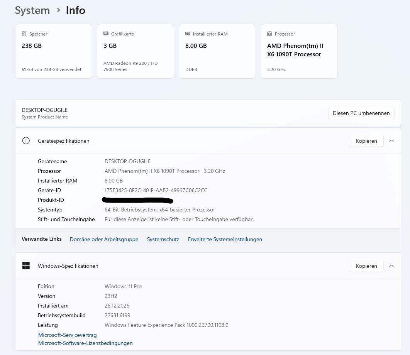Click Diesen PC umbenennen button
The width and height of the screenshot is (410, 355).
pyautogui.click(x=361, y=113)
